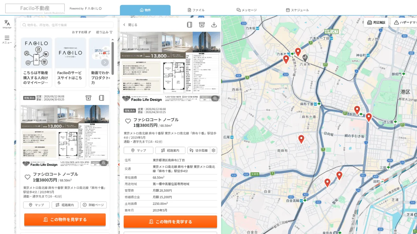Open the スケジュール tab

(x=297, y=10)
